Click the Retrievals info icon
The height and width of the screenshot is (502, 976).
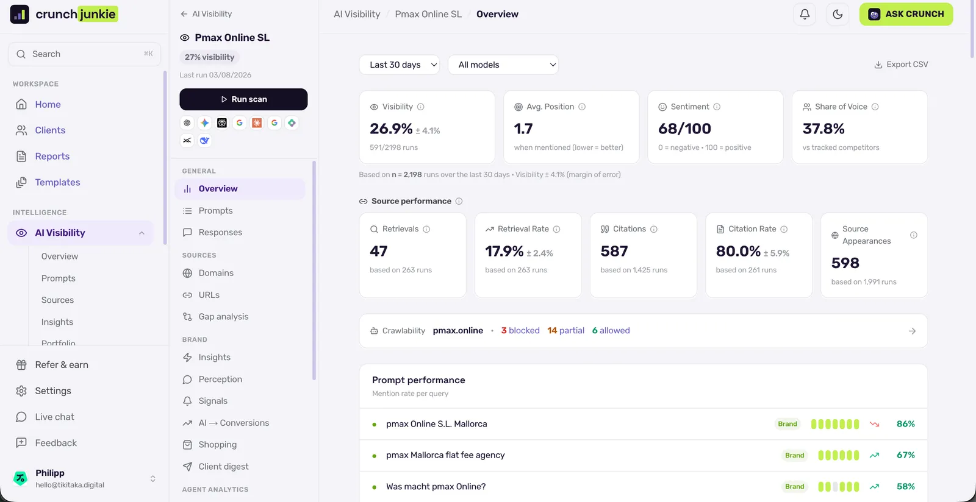click(x=426, y=229)
